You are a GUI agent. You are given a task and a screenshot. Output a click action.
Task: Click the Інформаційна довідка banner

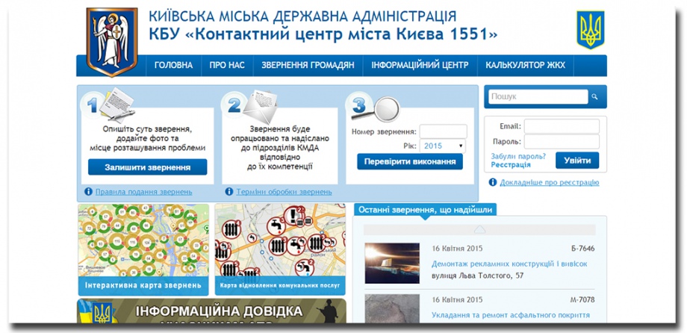pos(211,311)
